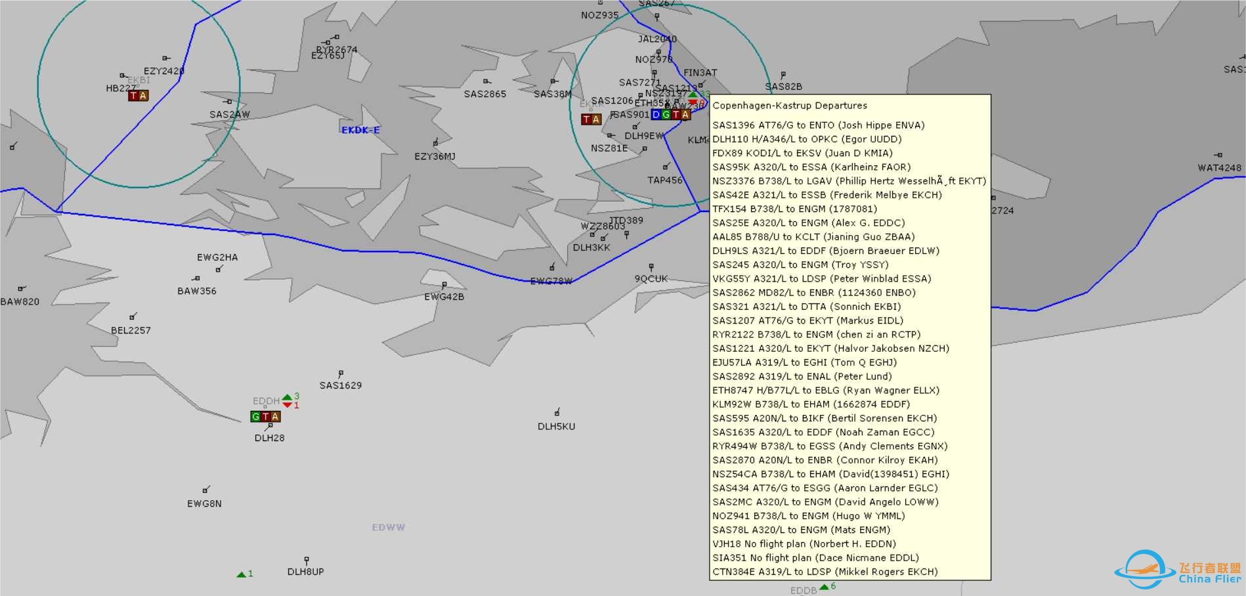Select departure row SAS95K to ESSA
This screenshot has width=1246, height=596.
pos(811,167)
